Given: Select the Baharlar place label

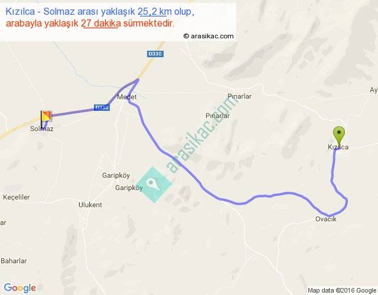Looking at the screenshot, I should [x=14, y=261].
